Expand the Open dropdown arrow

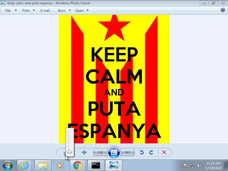(x=87, y=10)
